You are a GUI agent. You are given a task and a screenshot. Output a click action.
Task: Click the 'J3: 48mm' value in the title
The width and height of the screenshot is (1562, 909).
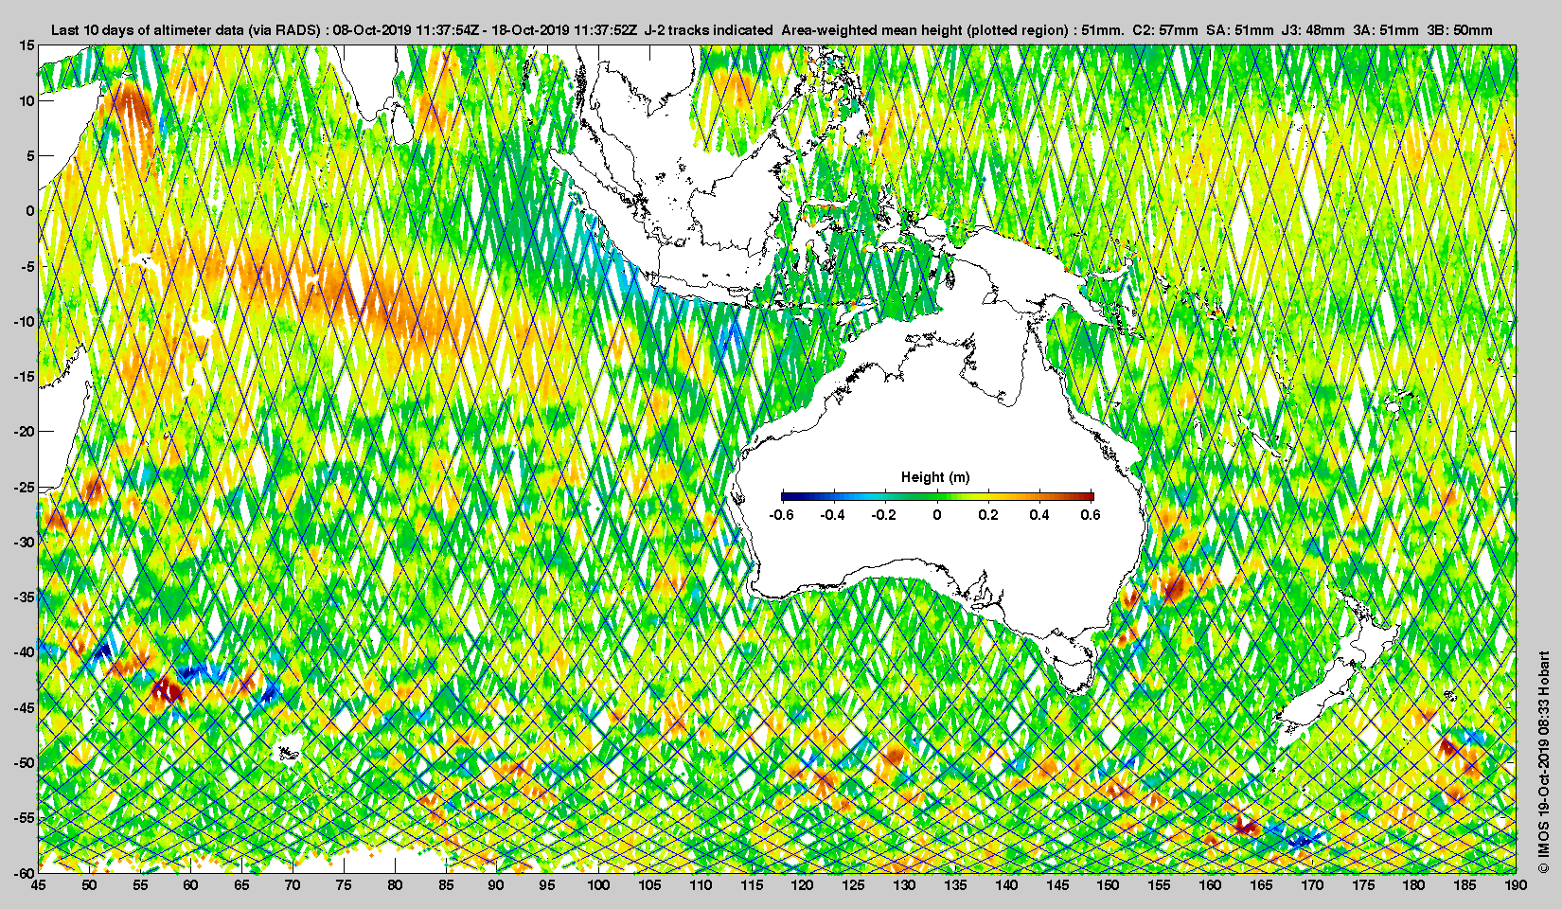click(x=1313, y=30)
